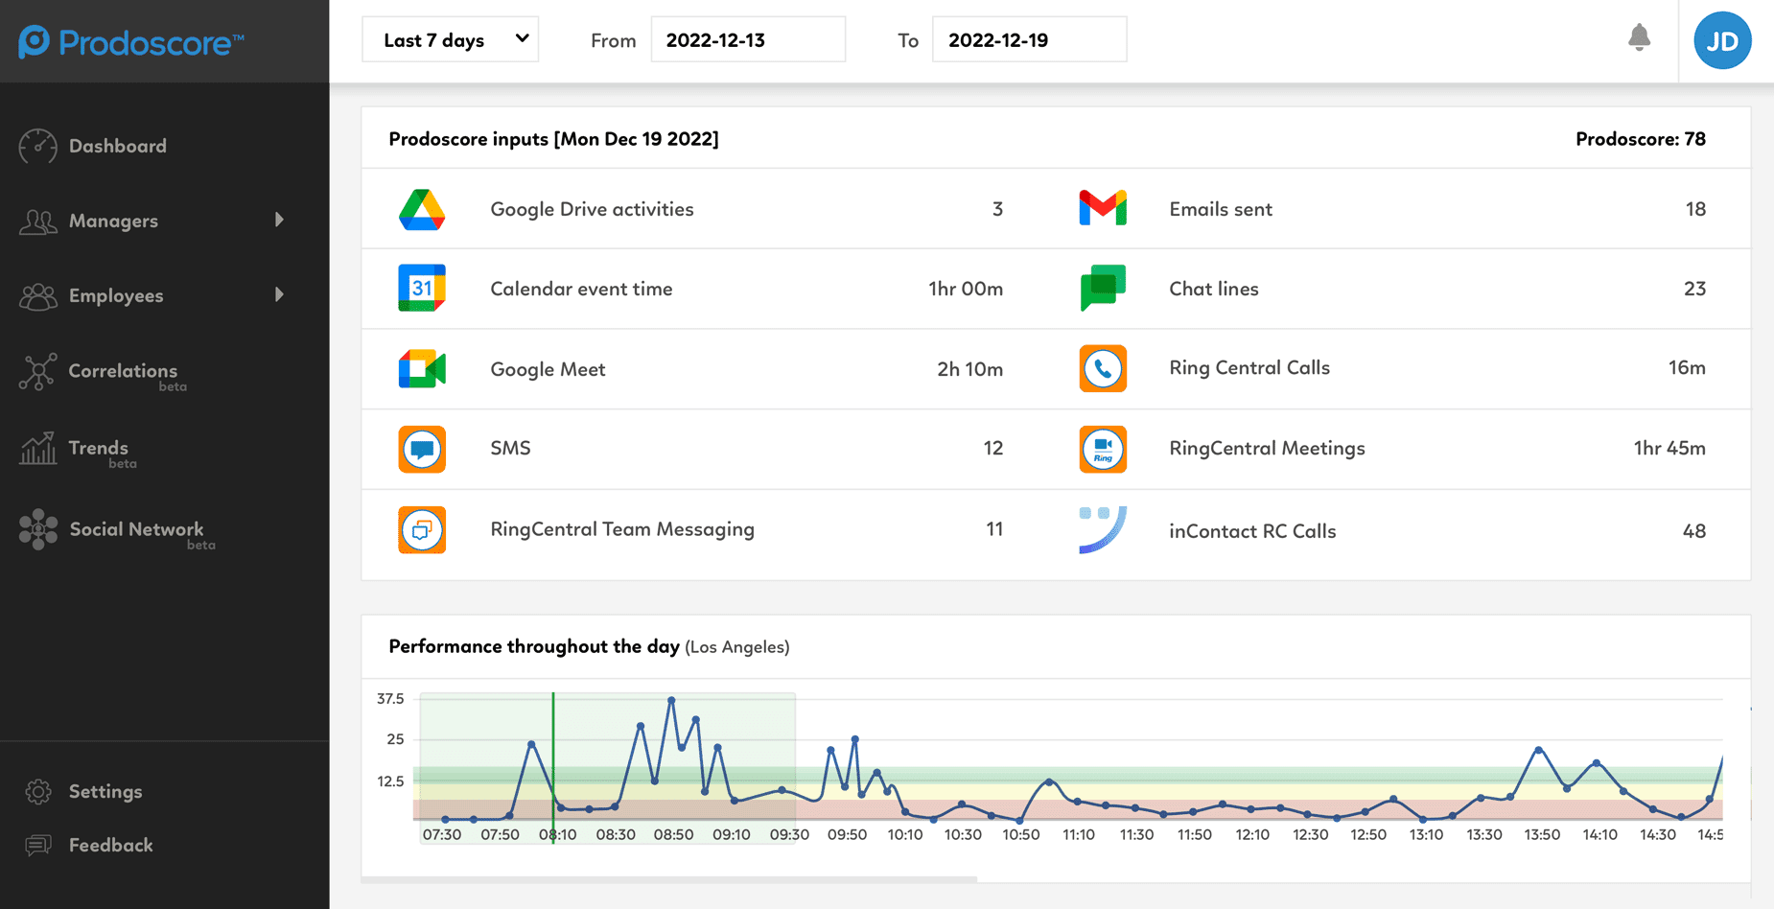Click the Google Chat icon

click(1103, 289)
